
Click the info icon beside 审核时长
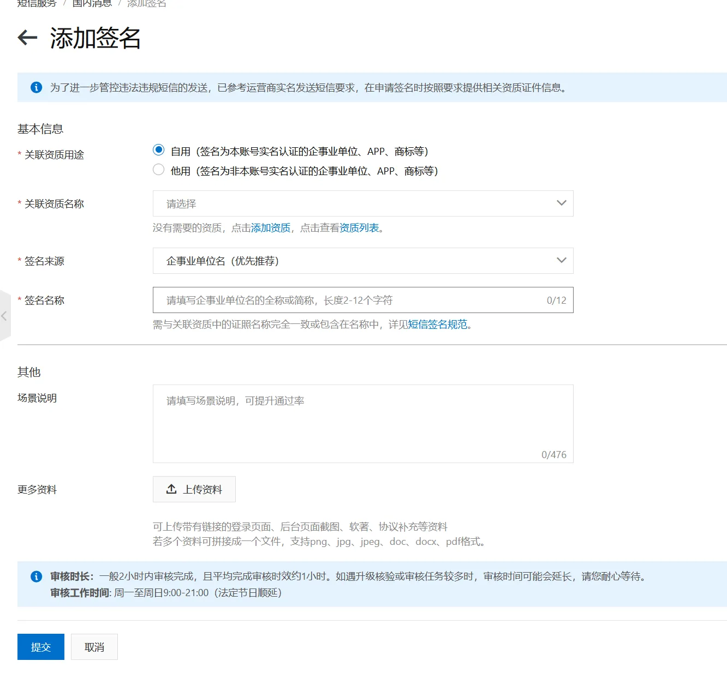click(x=37, y=576)
